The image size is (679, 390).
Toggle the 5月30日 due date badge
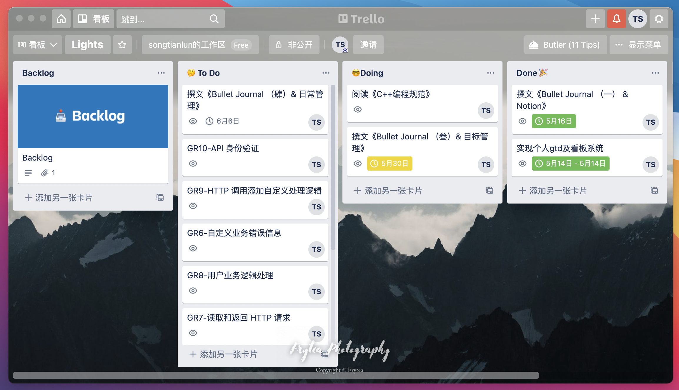[x=390, y=164]
